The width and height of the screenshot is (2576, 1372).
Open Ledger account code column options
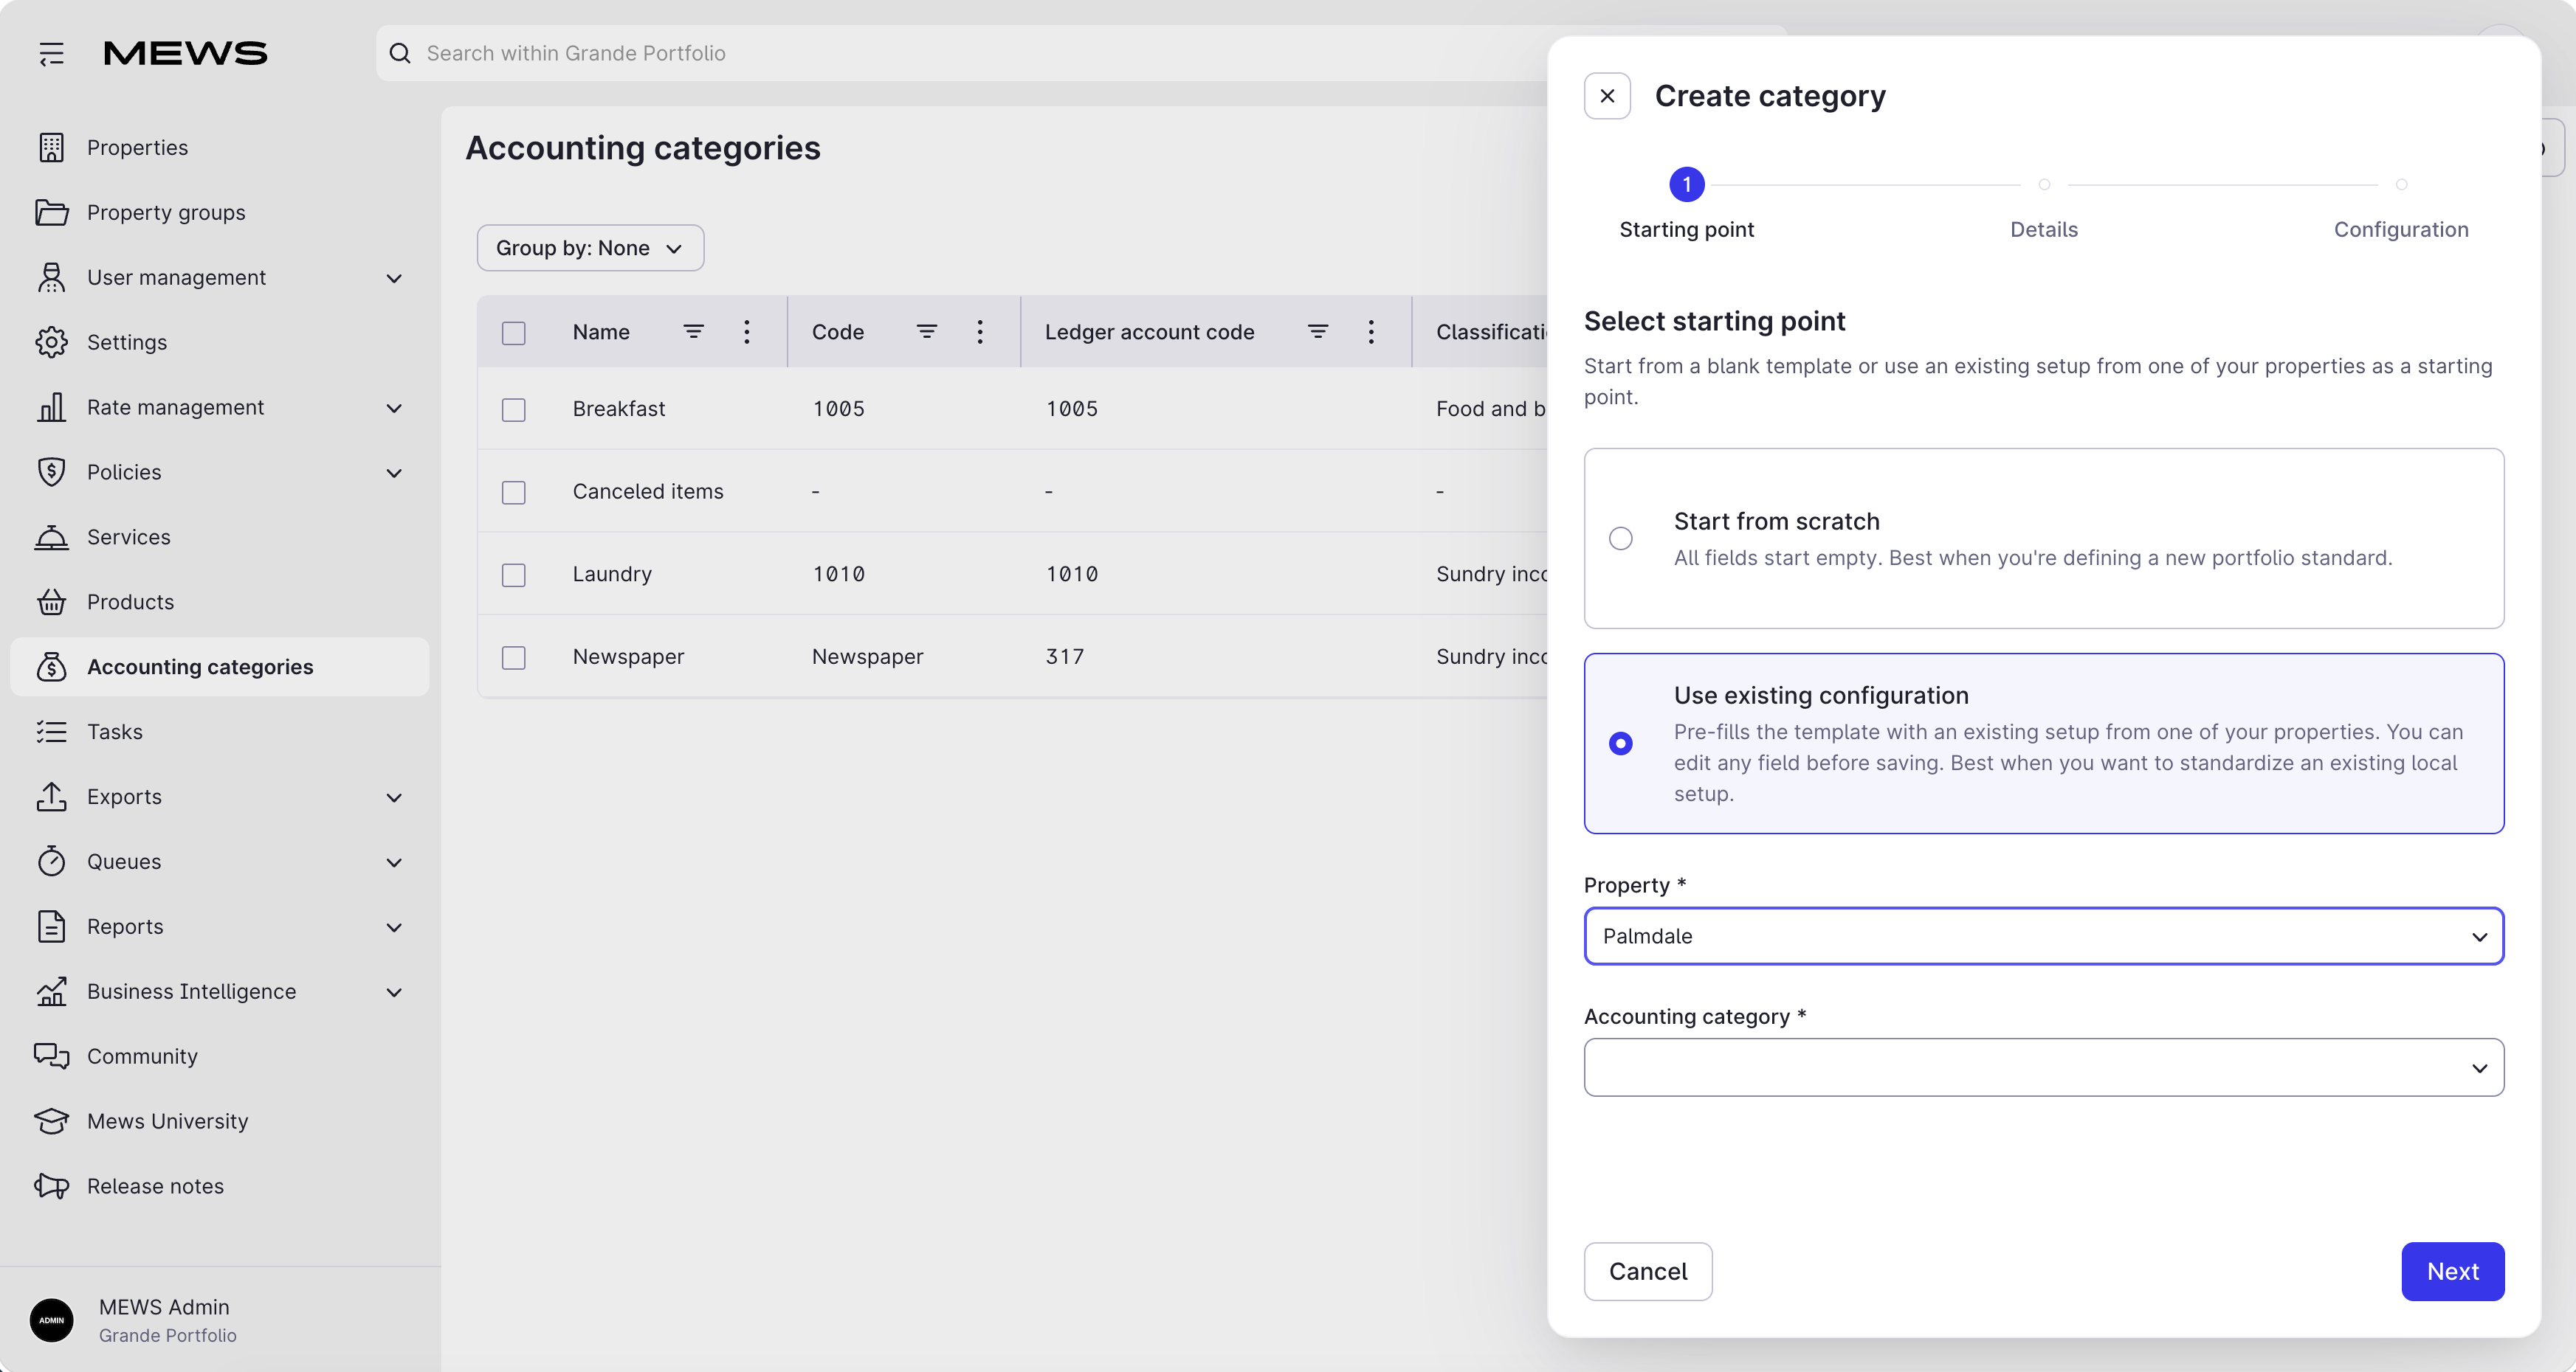1371,332
